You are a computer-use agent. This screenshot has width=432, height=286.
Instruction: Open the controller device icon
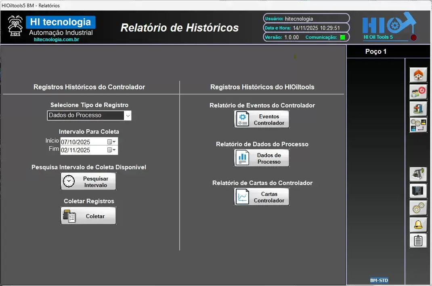[418, 191]
